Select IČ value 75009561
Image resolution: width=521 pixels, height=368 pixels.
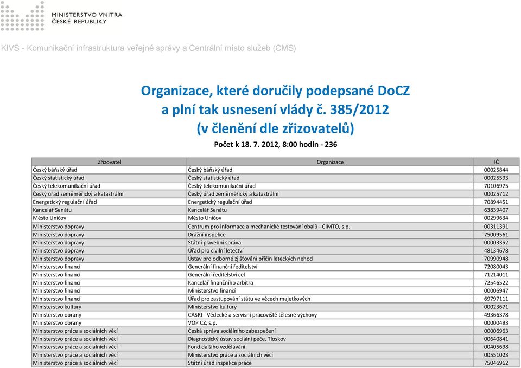coord(496,235)
